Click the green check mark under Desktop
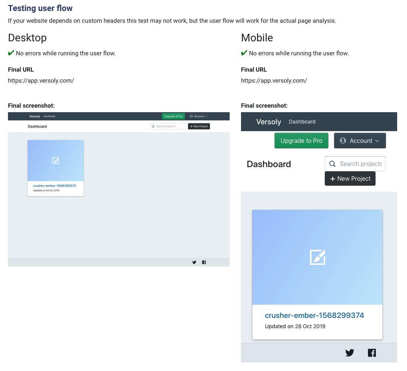 pyautogui.click(x=11, y=53)
